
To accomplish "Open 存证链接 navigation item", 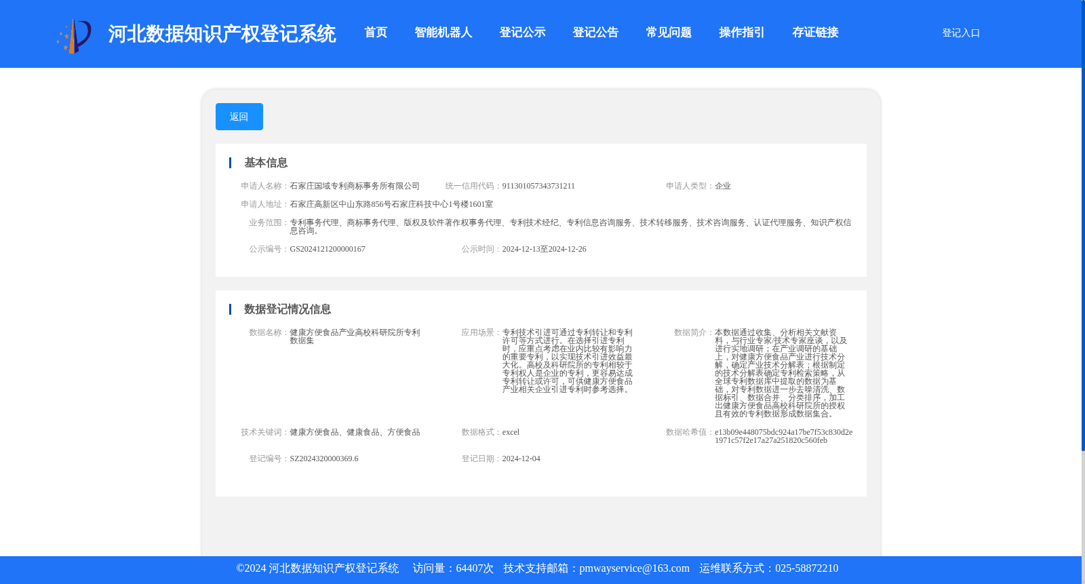I will pyautogui.click(x=815, y=33).
